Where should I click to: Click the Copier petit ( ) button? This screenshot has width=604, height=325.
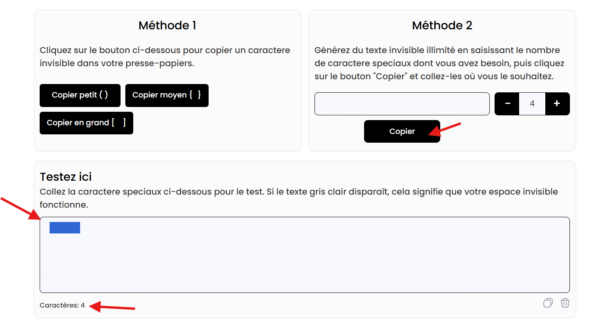pos(80,95)
